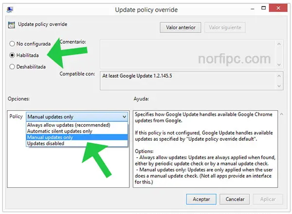Collapse the Policy combo box arrow
The height and width of the screenshot is (214, 292).
coord(124,117)
